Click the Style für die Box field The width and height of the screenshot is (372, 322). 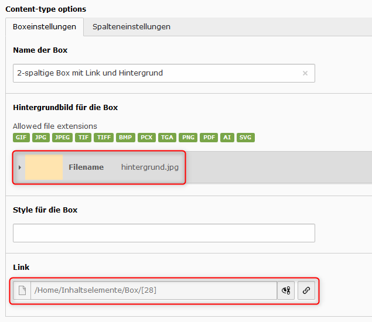coord(164,233)
